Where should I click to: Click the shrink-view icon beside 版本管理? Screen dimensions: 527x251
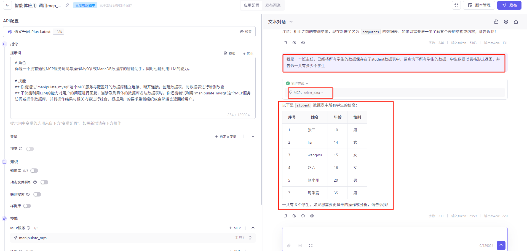(x=456, y=5)
